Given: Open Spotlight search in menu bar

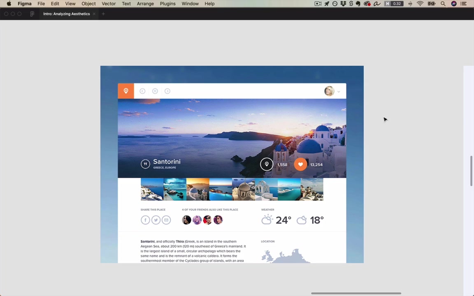Looking at the screenshot, I should click(443, 4).
